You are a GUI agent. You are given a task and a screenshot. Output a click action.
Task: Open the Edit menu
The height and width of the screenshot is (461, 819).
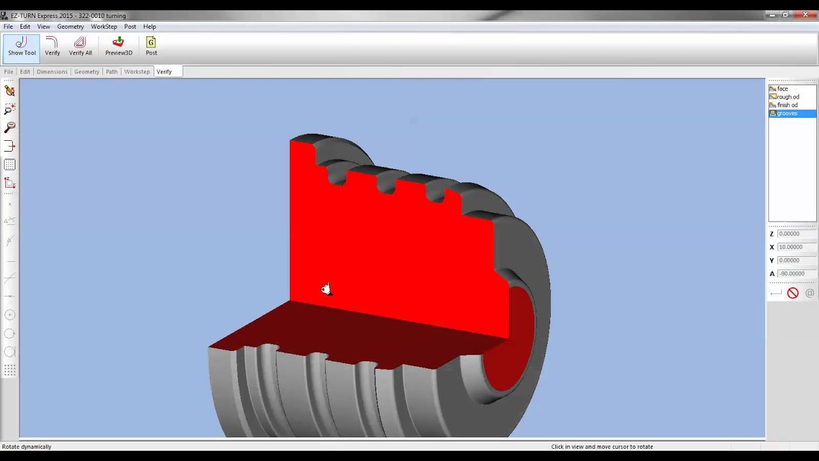(x=25, y=27)
